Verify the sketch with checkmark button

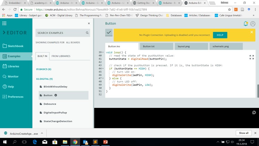pos(109,33)
